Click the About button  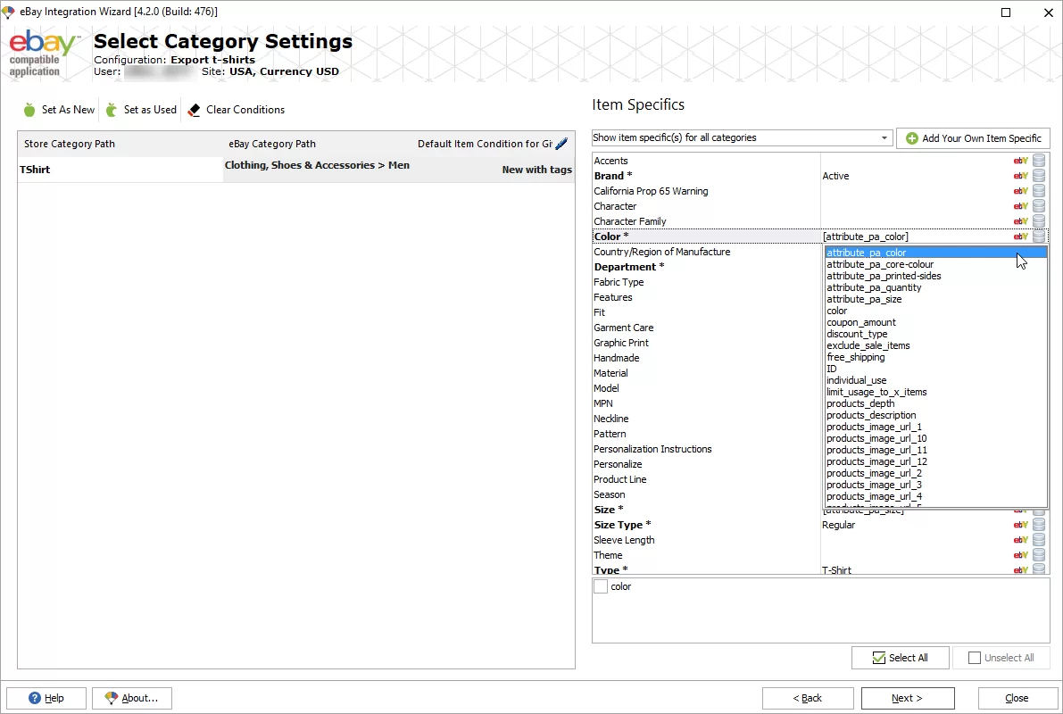pyautogui.click(x=131, y=698)
